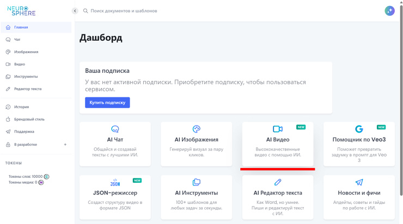Click the Новости и фичи paper plane icon
403x224 pixels.
[x=359, y=183]
